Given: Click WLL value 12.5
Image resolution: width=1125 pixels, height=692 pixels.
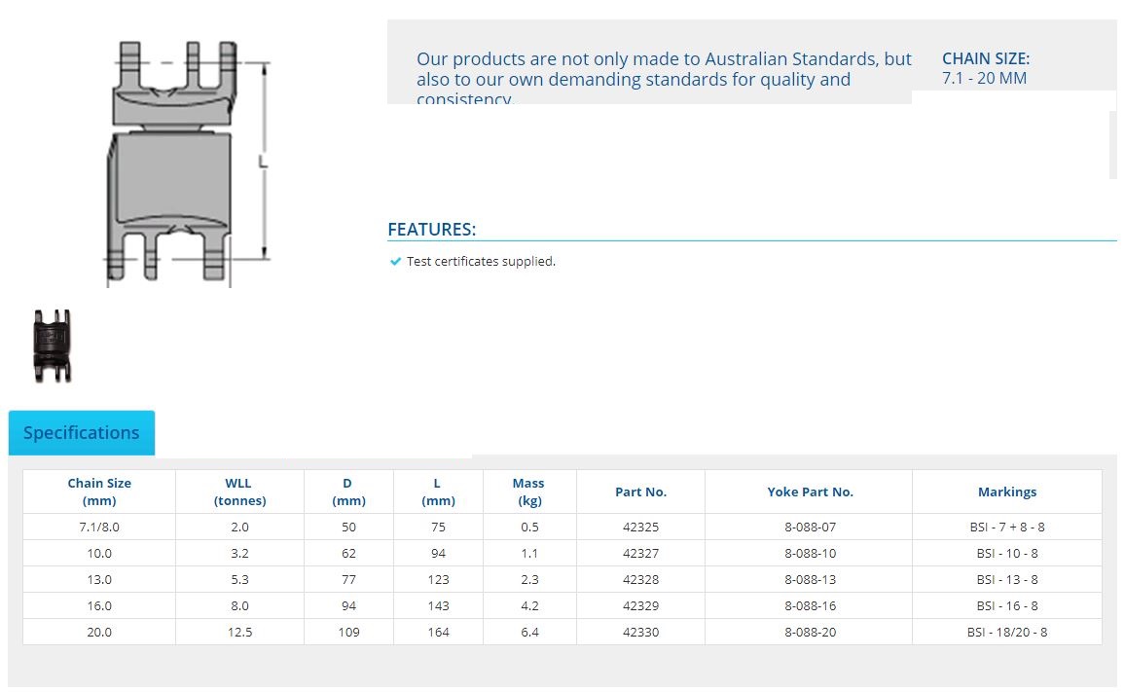Looking at the screenshot, I should click(239, 633).
